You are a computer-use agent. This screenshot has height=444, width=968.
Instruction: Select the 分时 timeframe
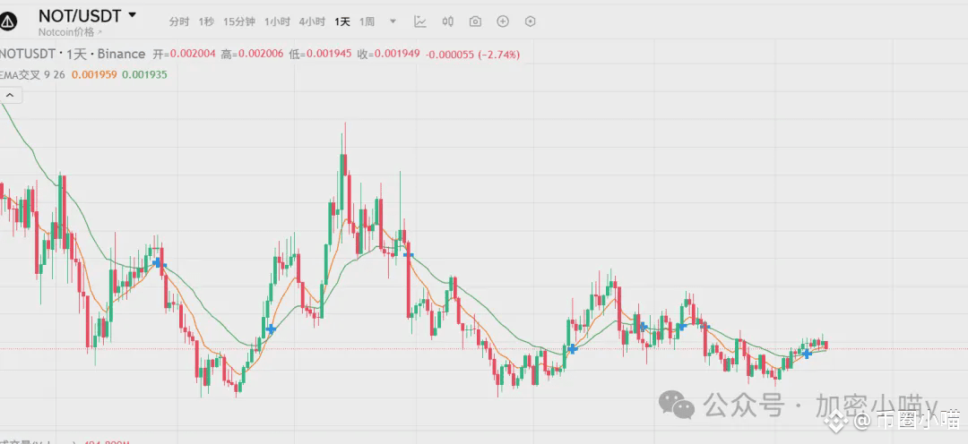click(x=179, y=21)
